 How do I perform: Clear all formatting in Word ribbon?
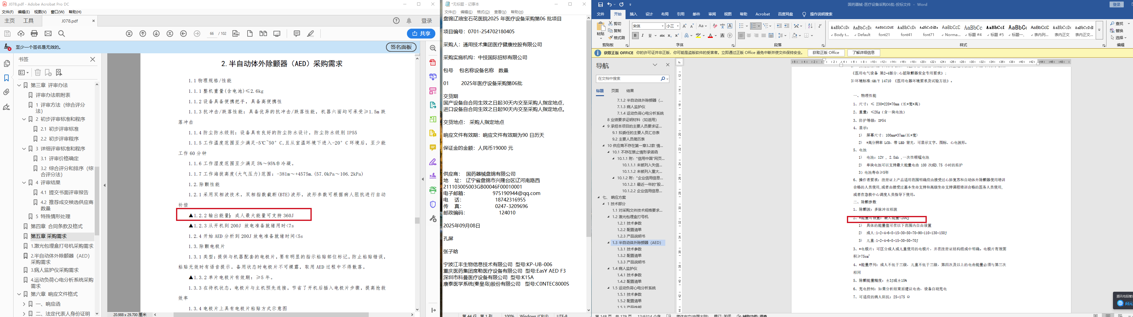click(x=715, y=26)
